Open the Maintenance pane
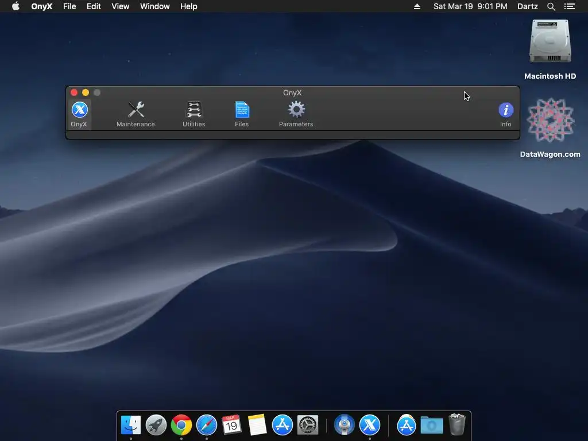This screenshot has height=441, width=588. click(x=136, y=114)
